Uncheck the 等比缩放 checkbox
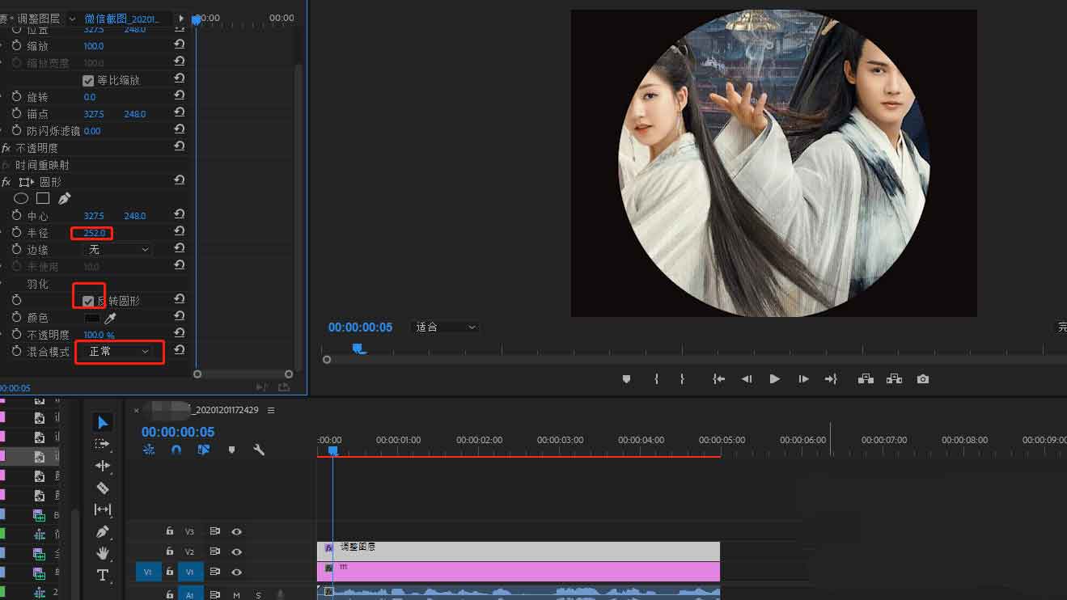Screen dimensions: 1067x600 (x=88, y=81)
